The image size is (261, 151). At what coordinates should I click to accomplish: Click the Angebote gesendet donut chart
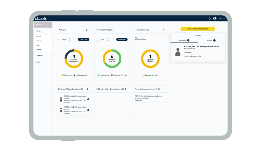(x=112, y=59)
